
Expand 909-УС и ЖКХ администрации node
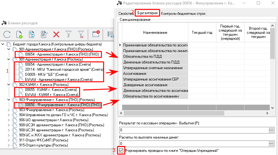pyautogui.click(x=9, y=135)
